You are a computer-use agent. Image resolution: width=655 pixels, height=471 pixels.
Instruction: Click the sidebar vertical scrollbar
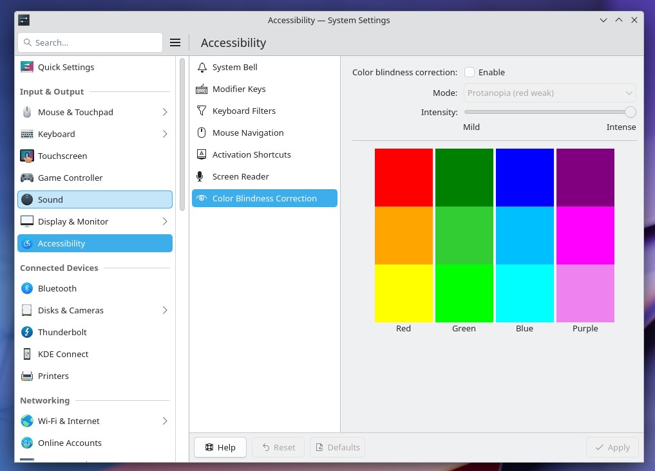point(182,134)
